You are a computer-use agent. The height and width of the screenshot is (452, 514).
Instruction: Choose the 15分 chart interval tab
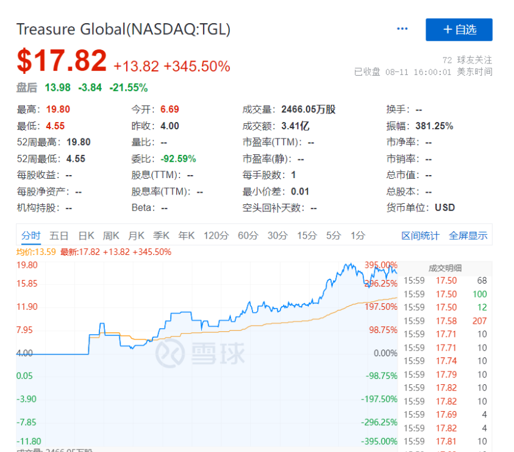[307, 235]
